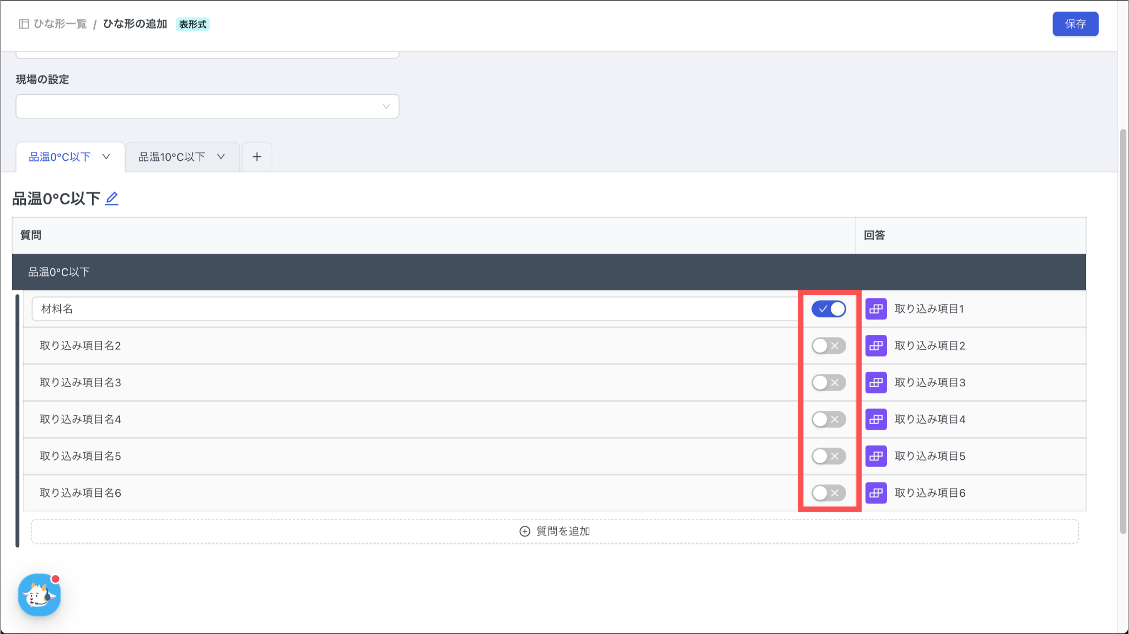Click the 保存 save button
This screenshot has width=1129, height=634.
coord(1075,24)
